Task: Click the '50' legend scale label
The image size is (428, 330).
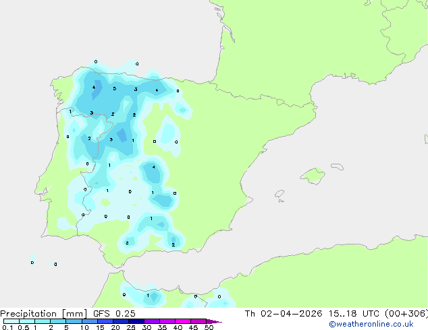Action: pos(209,327)
